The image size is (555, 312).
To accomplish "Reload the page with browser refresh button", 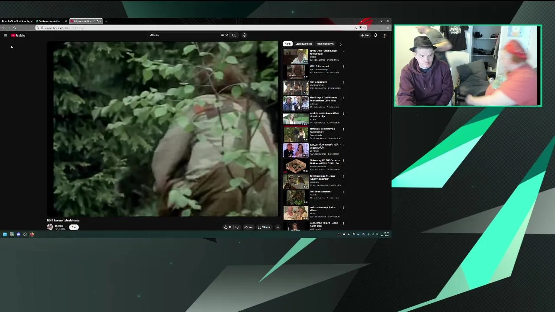I will click(14, 28).
